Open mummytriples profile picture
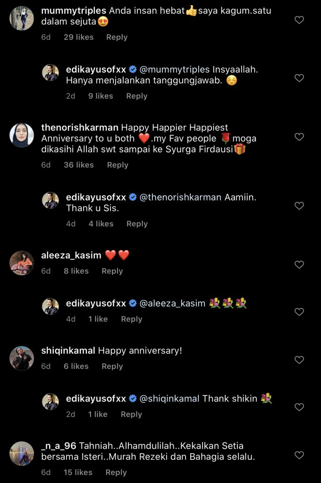 (x=22, y=18)
